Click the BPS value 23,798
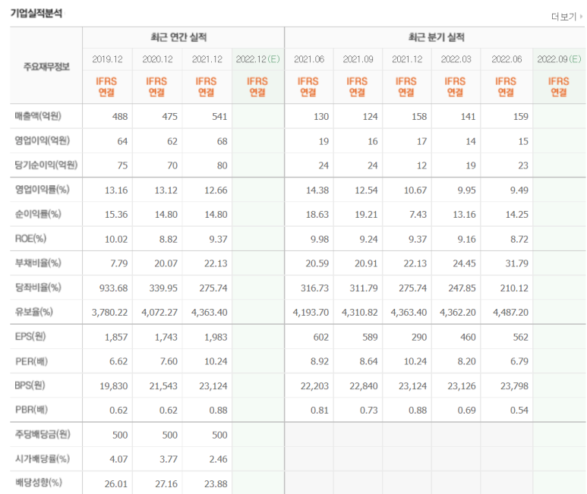The height and width of the screenshot is (494, 587). (514, 386)
